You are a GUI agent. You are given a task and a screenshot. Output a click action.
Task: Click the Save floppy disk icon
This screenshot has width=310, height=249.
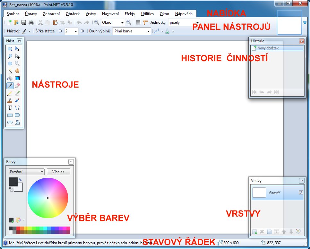click(x=23, y=22)
